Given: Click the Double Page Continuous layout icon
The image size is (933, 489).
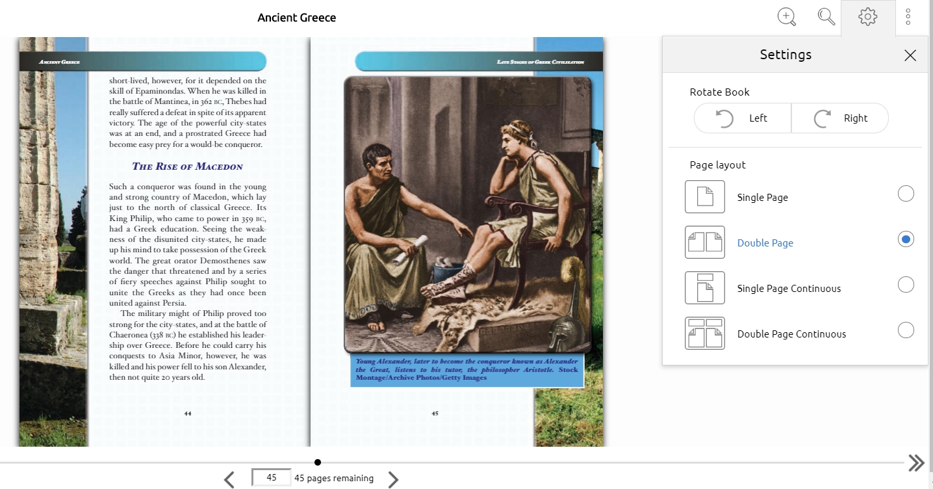Looking at the screenshot, I should click(705, 333).
